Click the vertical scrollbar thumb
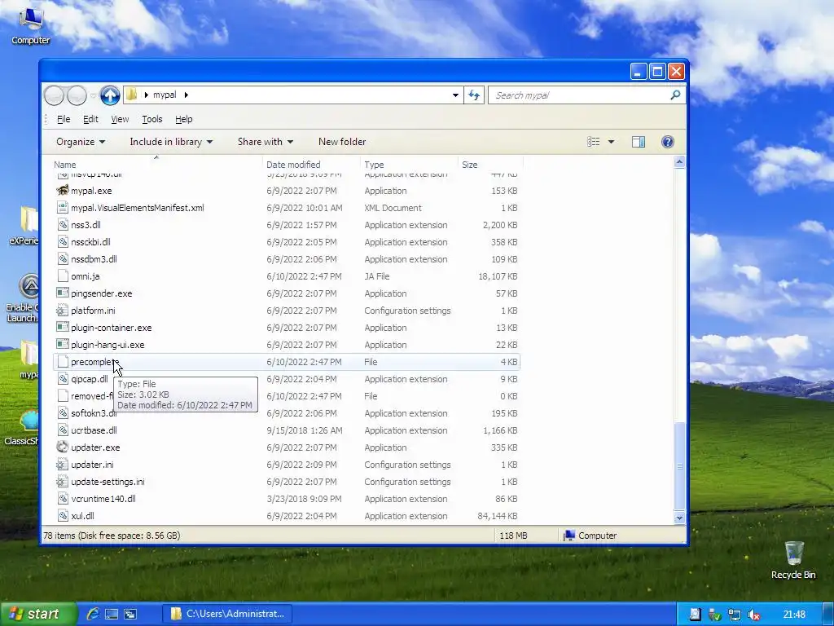The width and height of the screenshot is (834, 626). [679, 465]
